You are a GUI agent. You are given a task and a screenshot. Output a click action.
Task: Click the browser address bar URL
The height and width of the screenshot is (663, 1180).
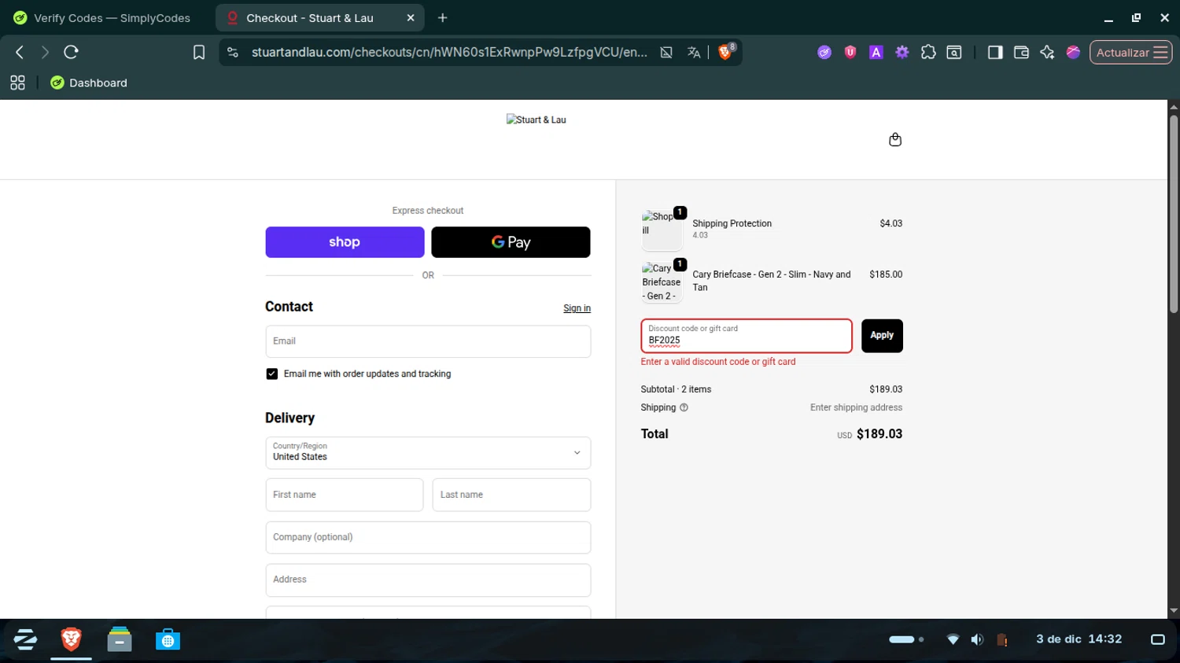[x=448, y=52]
